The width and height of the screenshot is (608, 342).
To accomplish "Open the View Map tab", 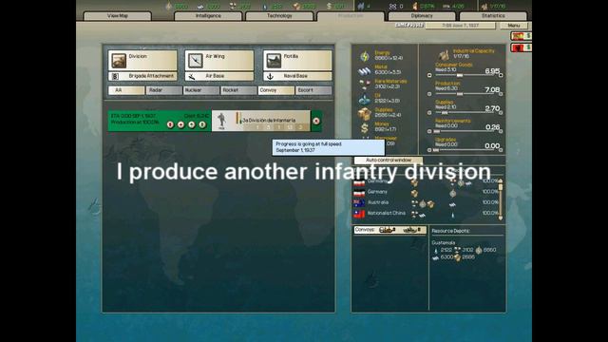I will click(x=118, y=16).
